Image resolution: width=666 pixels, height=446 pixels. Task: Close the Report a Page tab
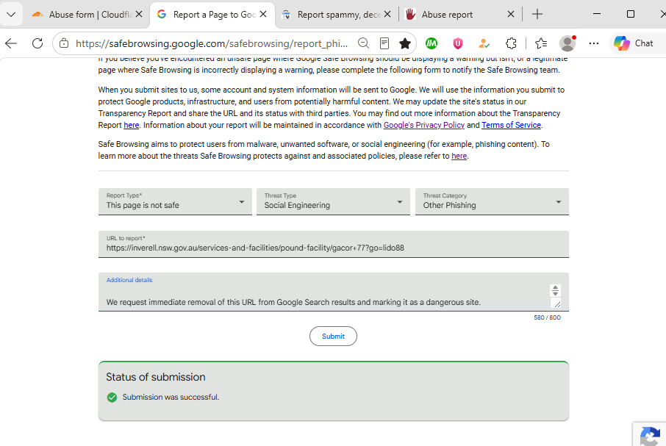tap(263, 15)
